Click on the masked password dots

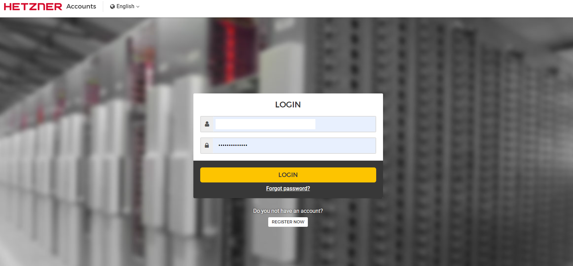[x=233, y=146]
